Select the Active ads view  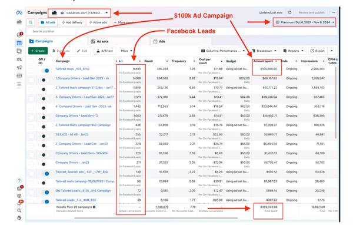point(98,22)
